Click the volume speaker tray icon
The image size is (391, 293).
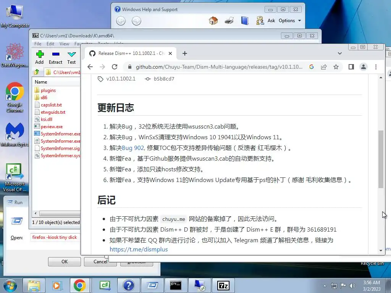tap(352, 286)
